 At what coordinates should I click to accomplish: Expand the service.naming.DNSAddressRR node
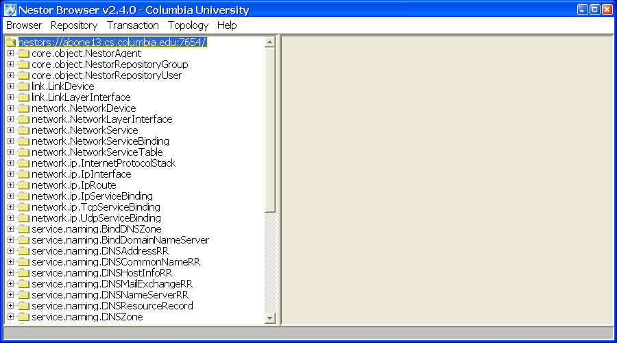[10, 251]
